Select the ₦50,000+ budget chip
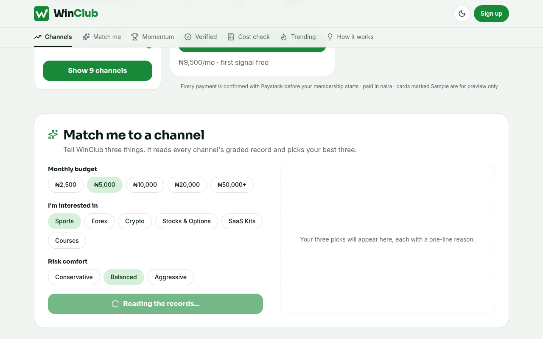The height and width of the screenshot is (339, 543). pyautogui.click(x=232, y=185)
